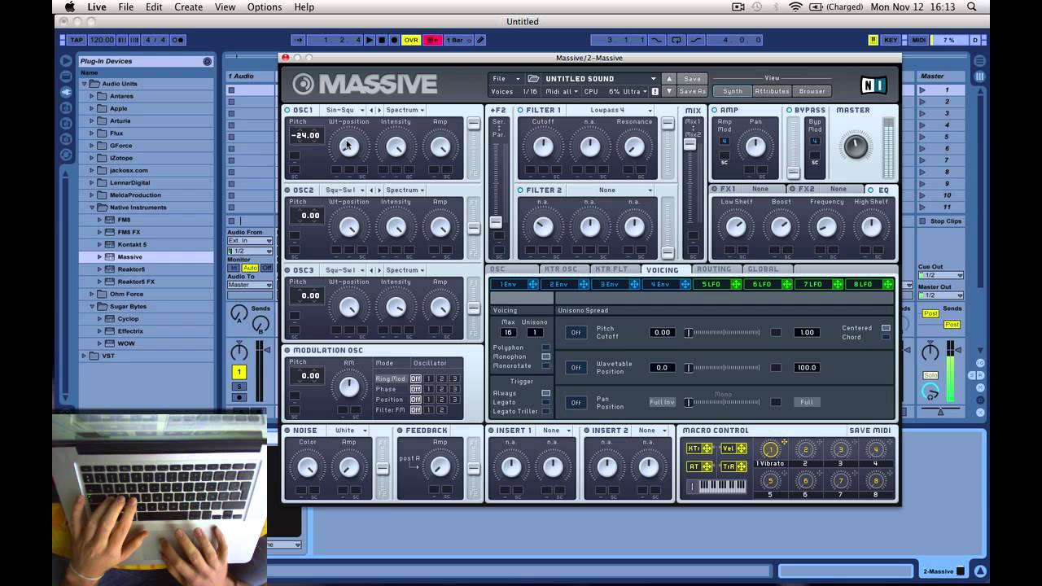Click the Pan Position spread slider
This screenshot has height=586, width=1042.
724,402
